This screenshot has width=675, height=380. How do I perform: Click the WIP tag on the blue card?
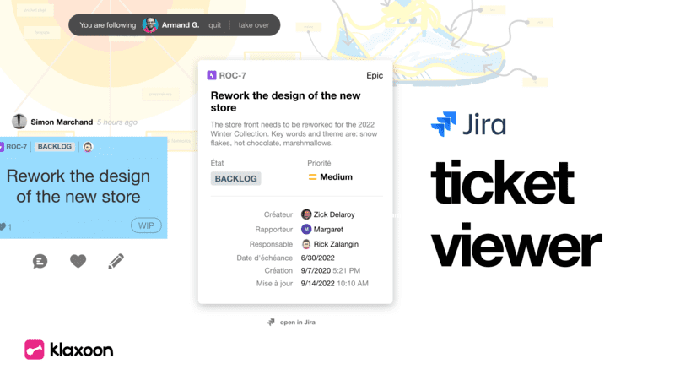point(146,225)
